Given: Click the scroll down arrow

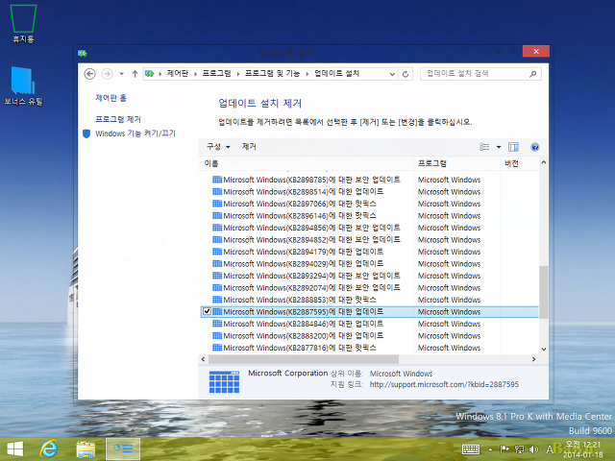Looking at the screenshot, I should pyautogui.click(x=543, y=349).
